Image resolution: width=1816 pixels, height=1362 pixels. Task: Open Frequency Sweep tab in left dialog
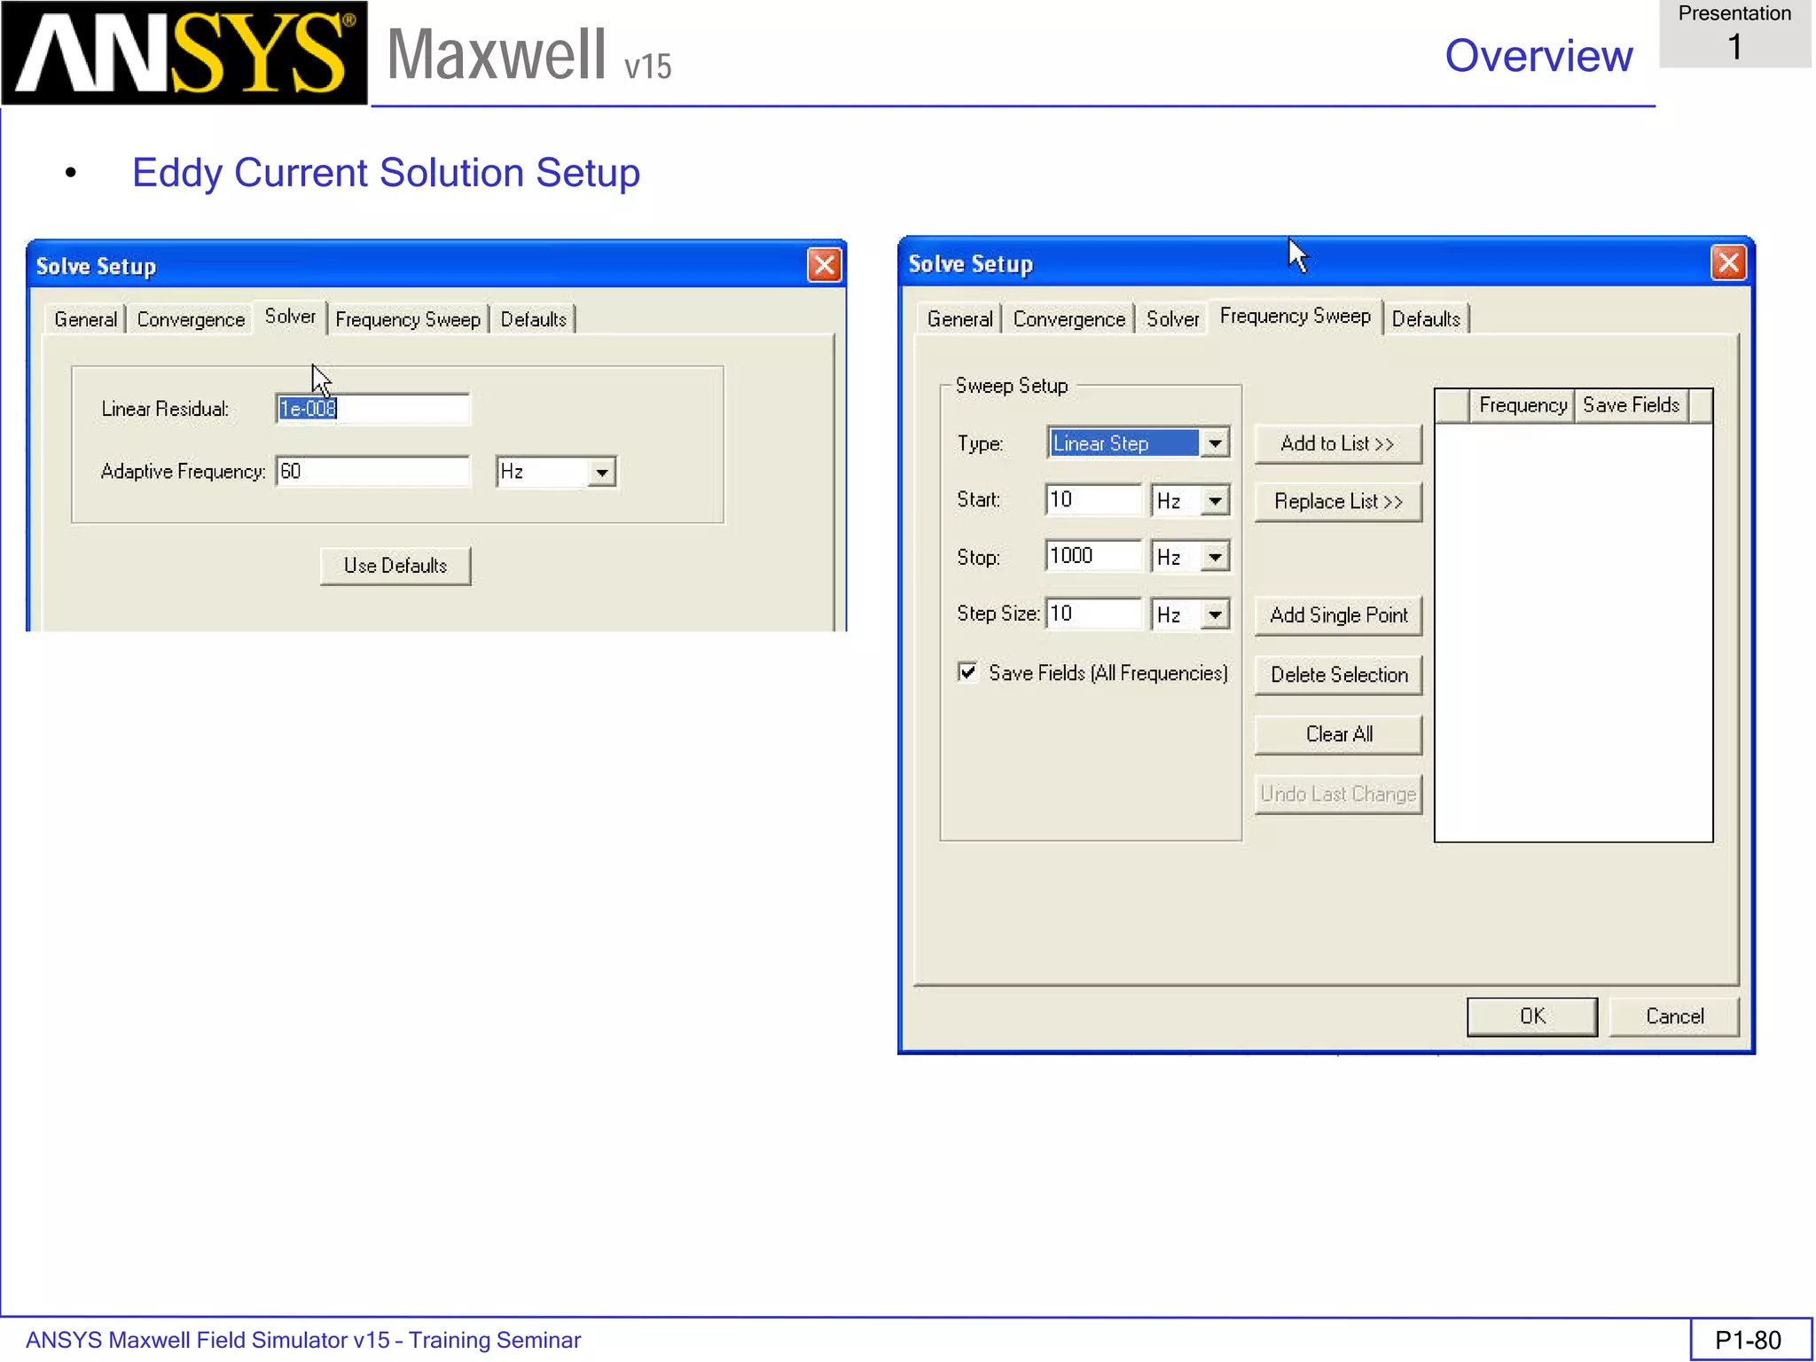point(408,319)
